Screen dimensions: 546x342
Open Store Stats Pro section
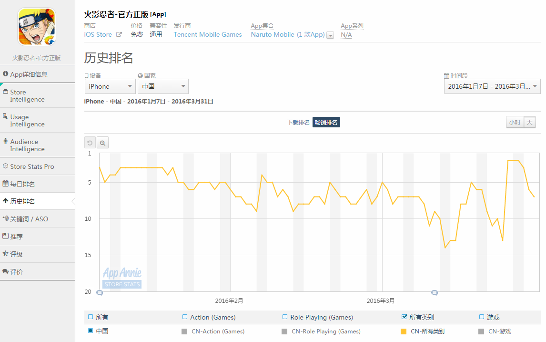pos(37,166)
